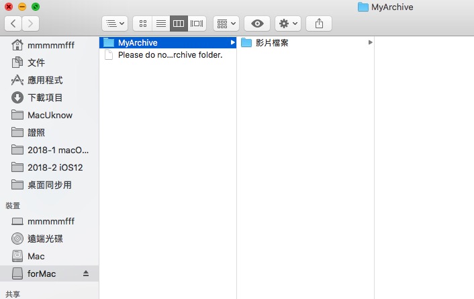Switch to Cover Flow view
The height and width of the screenshot is (299, 474).
(197, 24)
